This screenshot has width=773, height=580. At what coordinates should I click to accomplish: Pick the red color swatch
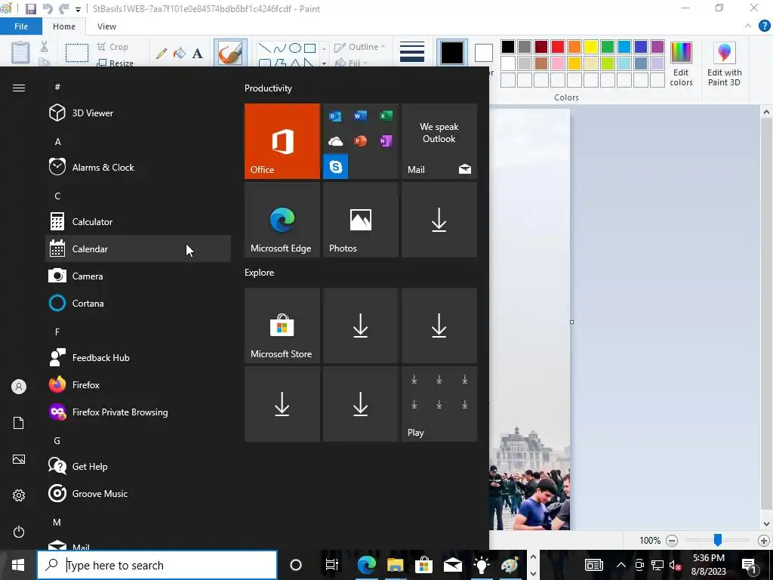point(558,47)
